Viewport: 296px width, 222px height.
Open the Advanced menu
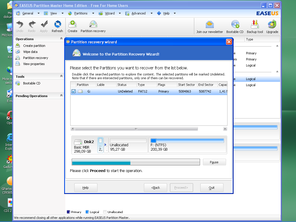click(x=138, y=13)
